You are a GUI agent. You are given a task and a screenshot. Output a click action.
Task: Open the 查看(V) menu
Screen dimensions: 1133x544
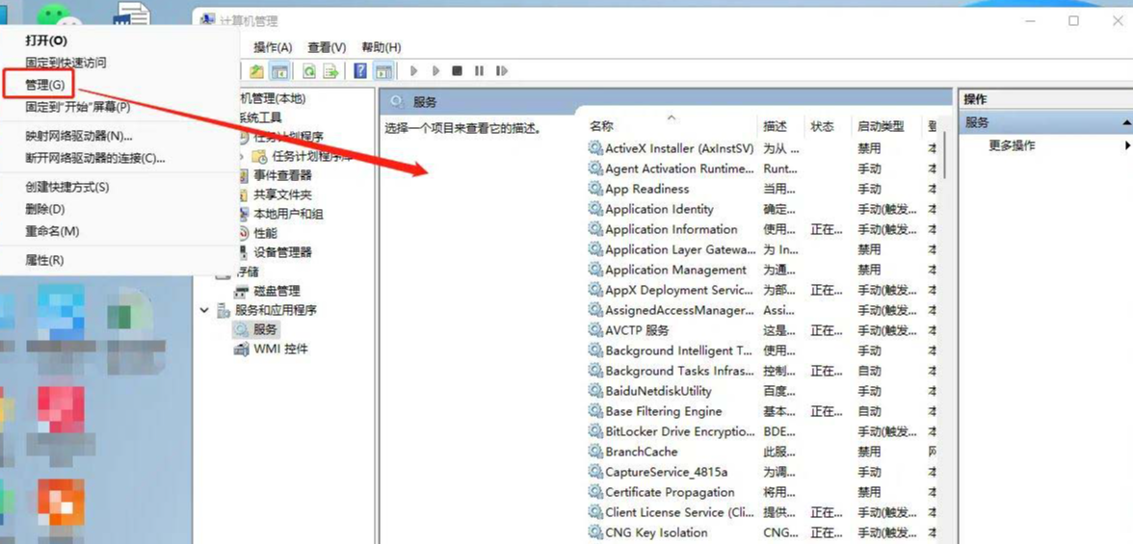pos(327,47)
